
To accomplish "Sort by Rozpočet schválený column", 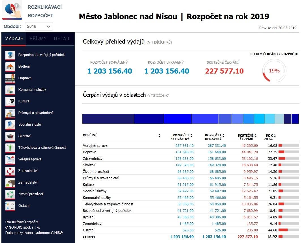I will click(x=191, y=136).
